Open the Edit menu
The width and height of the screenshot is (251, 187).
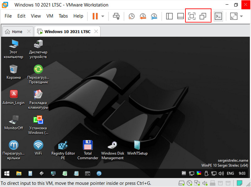tap(21, 16)
